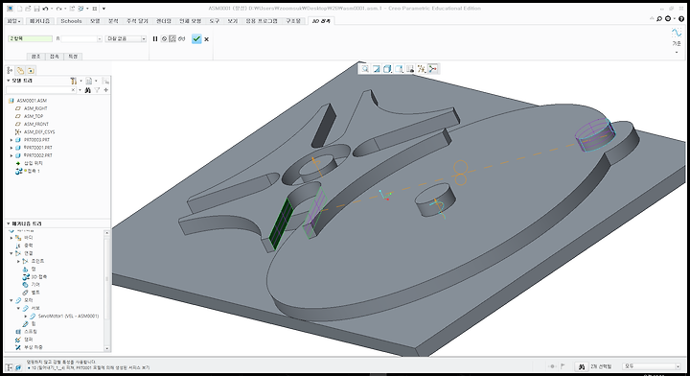Select ASM_FRONT datum plane in tree
The image size is (690, 376).
(x=36, y=124)
